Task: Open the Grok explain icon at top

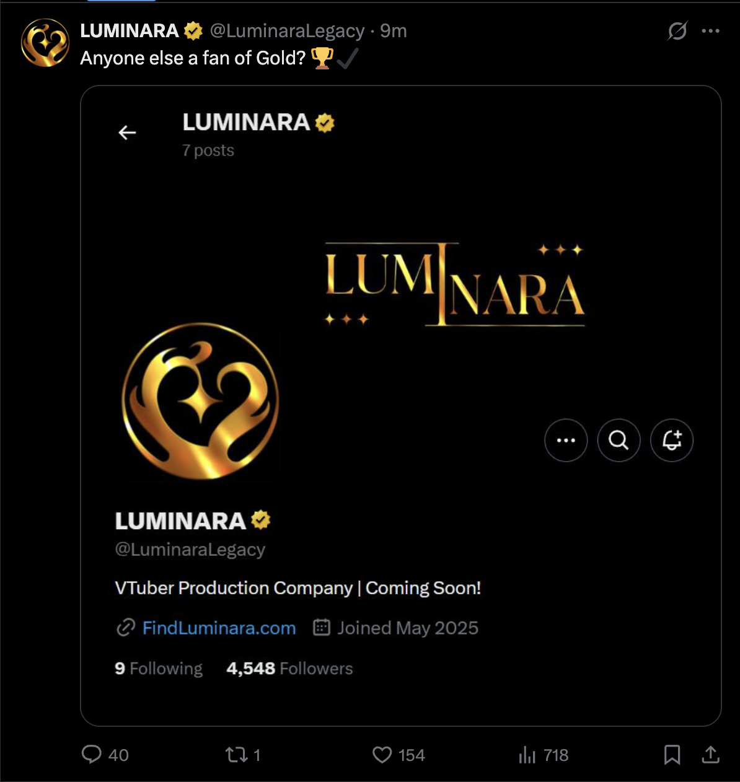Action: pos(677,30)
